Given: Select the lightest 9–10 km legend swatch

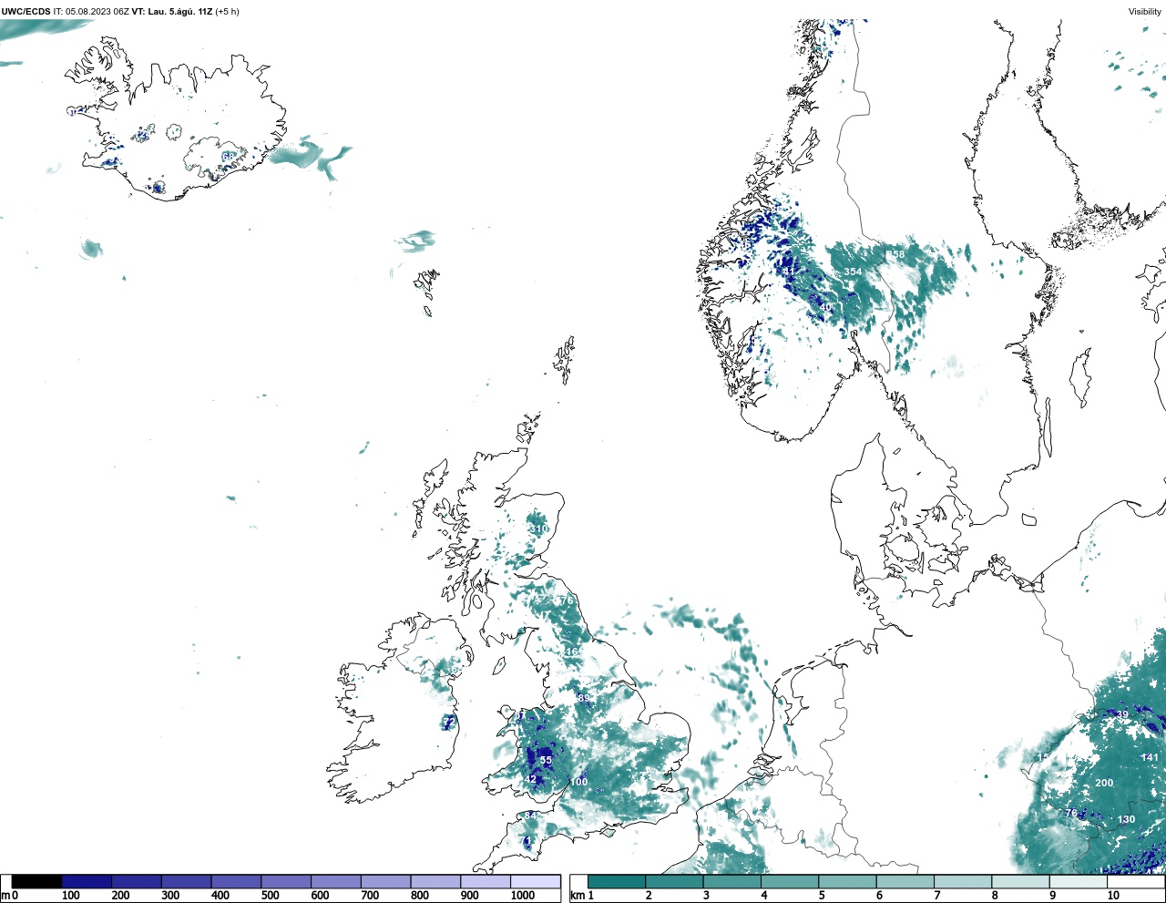Looking at the screenshot, I should tap(1080, 882).
